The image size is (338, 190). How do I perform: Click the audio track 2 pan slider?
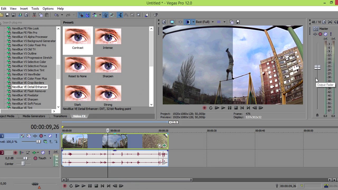click(23, 164)
